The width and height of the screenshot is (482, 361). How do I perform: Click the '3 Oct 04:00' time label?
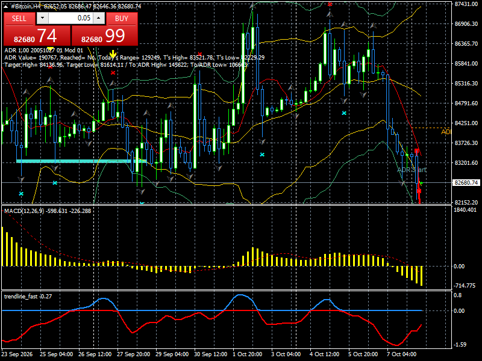pos(286,354)
